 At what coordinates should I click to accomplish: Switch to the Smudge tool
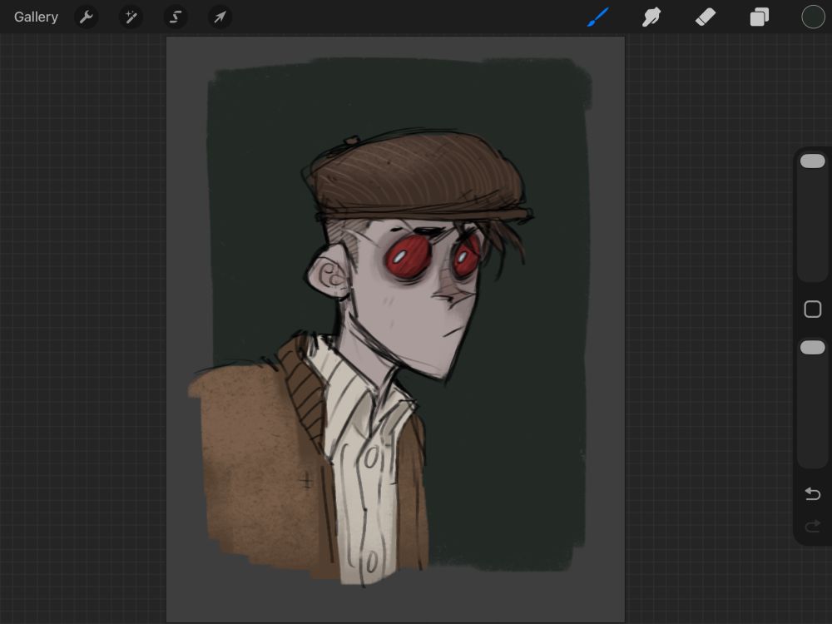651,17
